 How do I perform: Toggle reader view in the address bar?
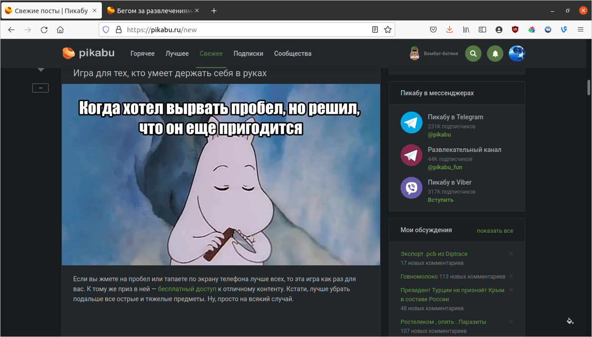[x=375, y=29]
